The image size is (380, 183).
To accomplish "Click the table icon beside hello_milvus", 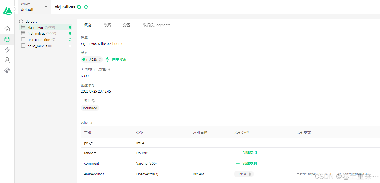I will coord(23,46).
